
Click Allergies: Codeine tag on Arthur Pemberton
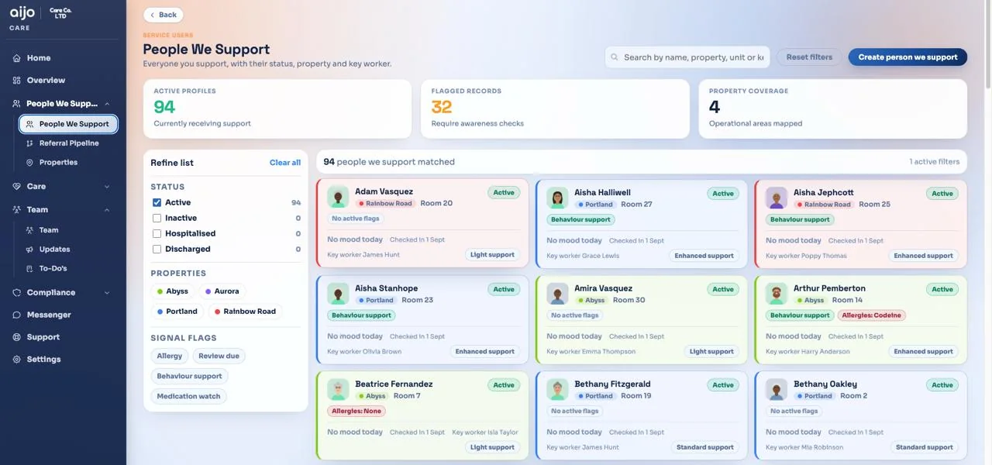point(871,315)
